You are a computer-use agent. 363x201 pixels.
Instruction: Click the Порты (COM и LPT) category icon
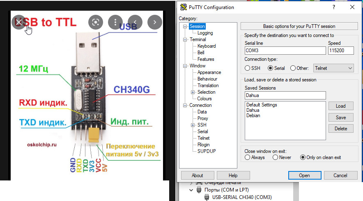(x=200, y=190)
